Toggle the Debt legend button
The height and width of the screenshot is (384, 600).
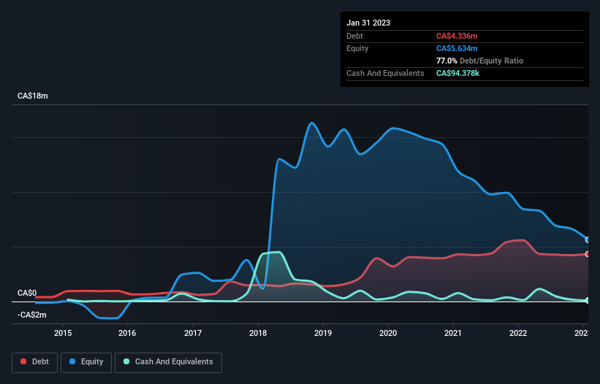(35, 362)
